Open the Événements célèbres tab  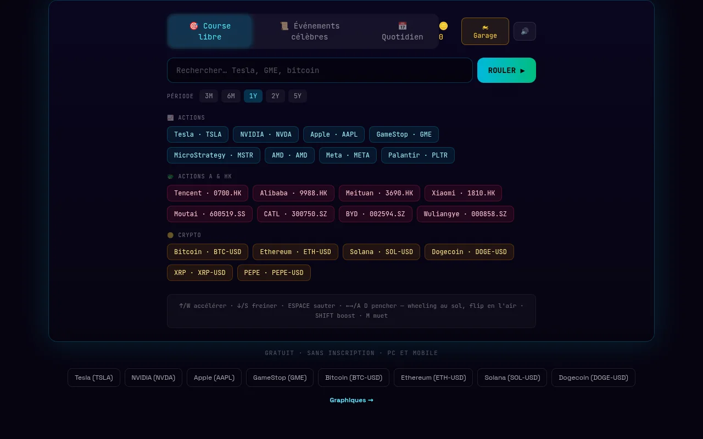[x=310, y=31]
